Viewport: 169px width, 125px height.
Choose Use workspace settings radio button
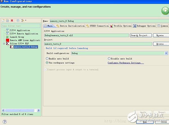[x=47, y=62]
